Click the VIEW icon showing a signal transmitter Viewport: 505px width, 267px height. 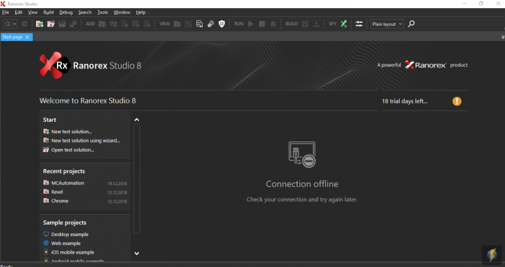(x=211, y=24)
